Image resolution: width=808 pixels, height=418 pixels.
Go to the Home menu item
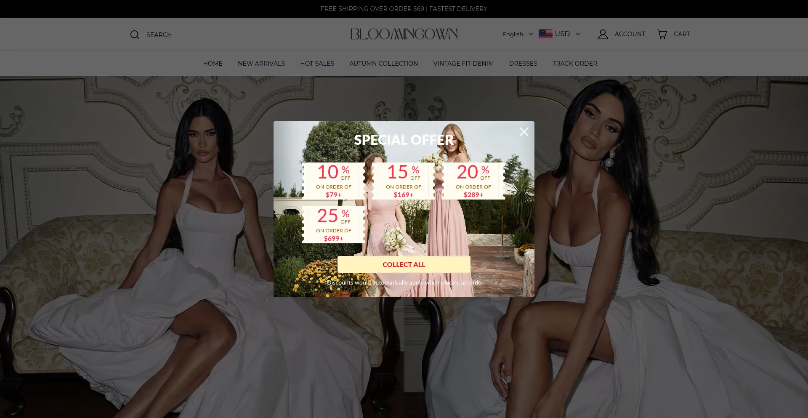point(213,64)
